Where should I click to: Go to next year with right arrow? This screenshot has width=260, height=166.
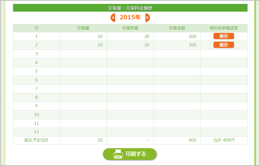[147, 18]
